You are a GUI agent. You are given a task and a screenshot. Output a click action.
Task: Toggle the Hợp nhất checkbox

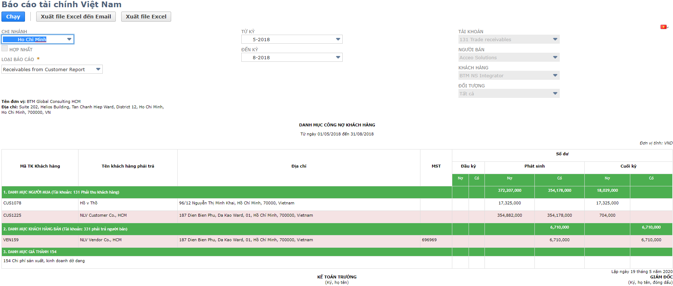click(x=5, y=48)
